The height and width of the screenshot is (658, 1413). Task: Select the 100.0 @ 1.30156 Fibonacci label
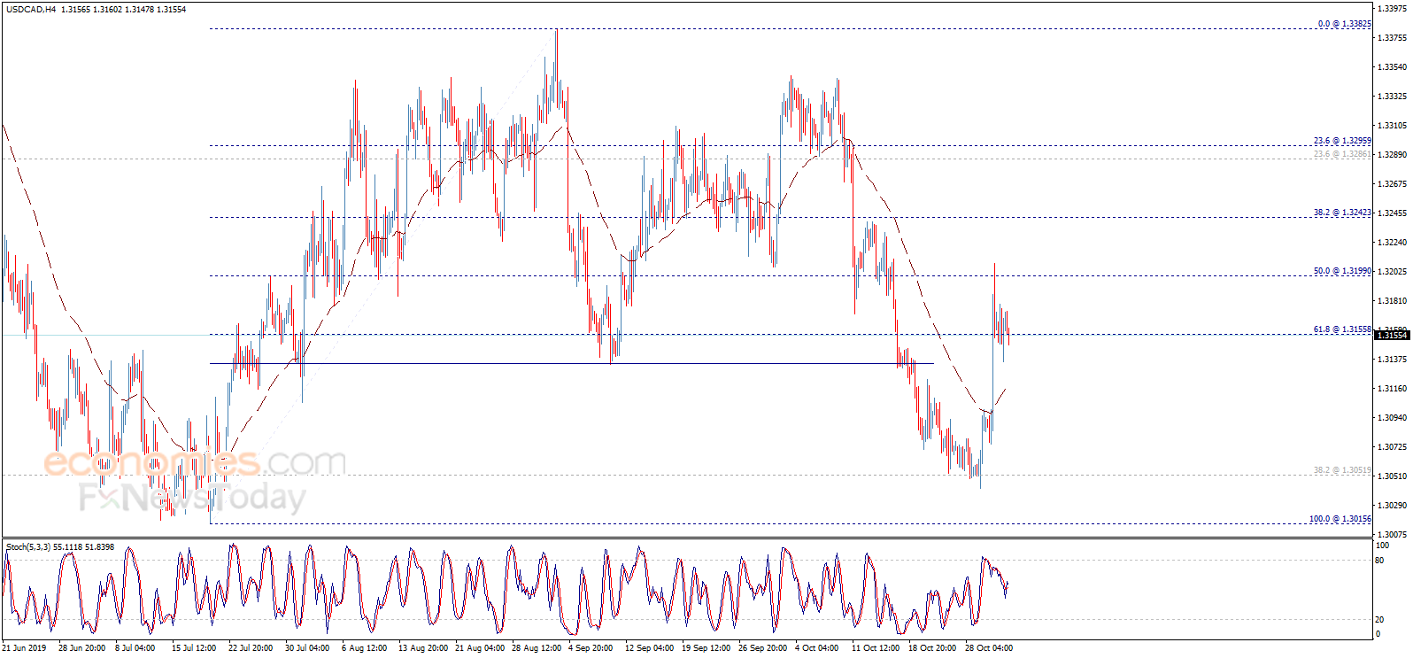(x=1340, y=519)
